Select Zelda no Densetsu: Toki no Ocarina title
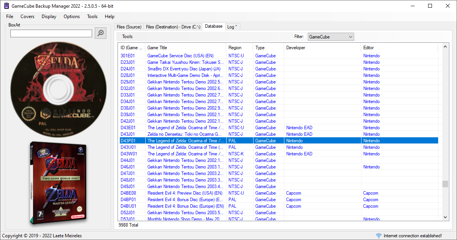 click(x=185, y=134)
